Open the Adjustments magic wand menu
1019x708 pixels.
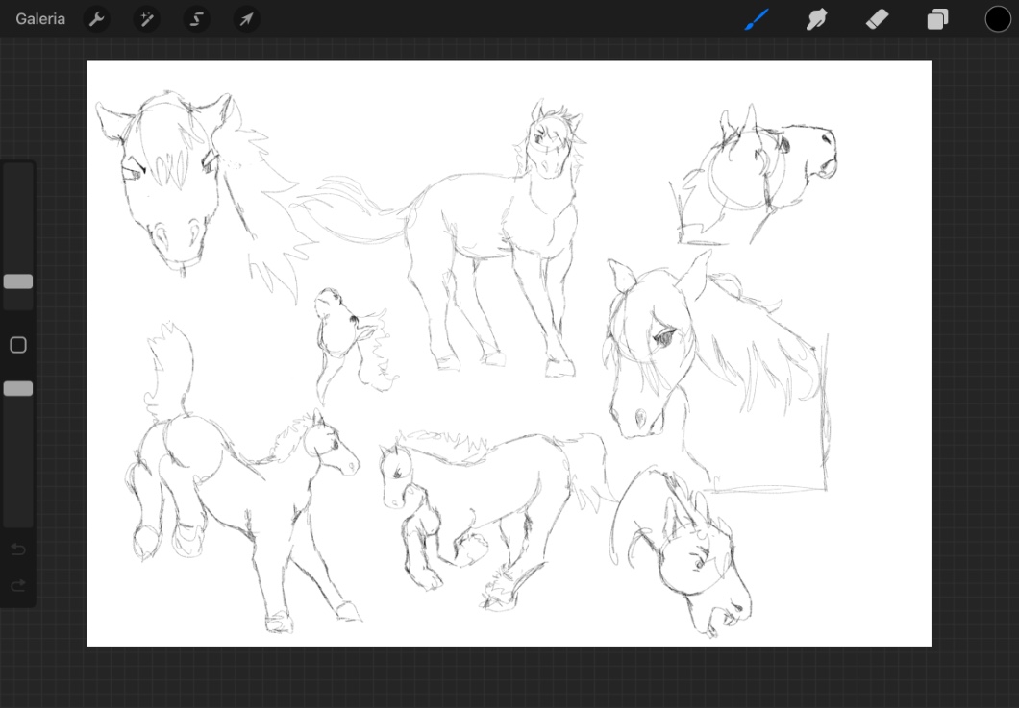coord(147,19)
